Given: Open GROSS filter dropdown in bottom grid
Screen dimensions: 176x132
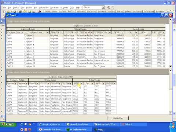Looking at the screenshot, I should [114, 83].
